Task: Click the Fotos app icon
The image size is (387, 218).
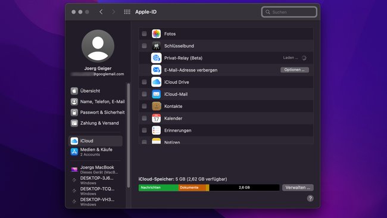Action: point(156,33)
